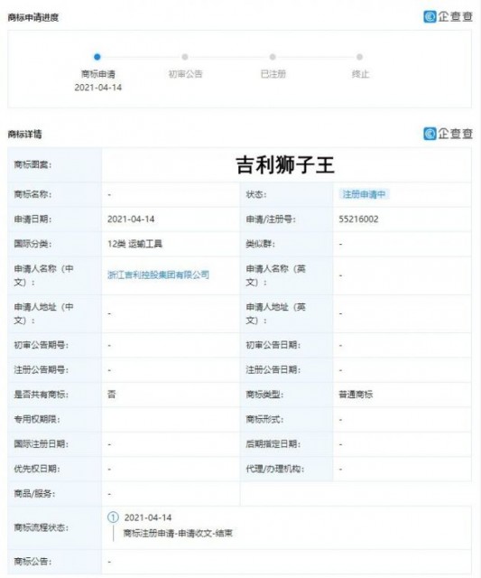Click the 终止 step label
Viewport: 481px width, 578px height.
coord(360,74)
